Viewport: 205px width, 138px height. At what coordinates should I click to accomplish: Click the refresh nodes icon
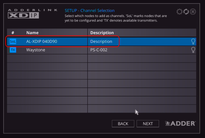coord(186,12)
